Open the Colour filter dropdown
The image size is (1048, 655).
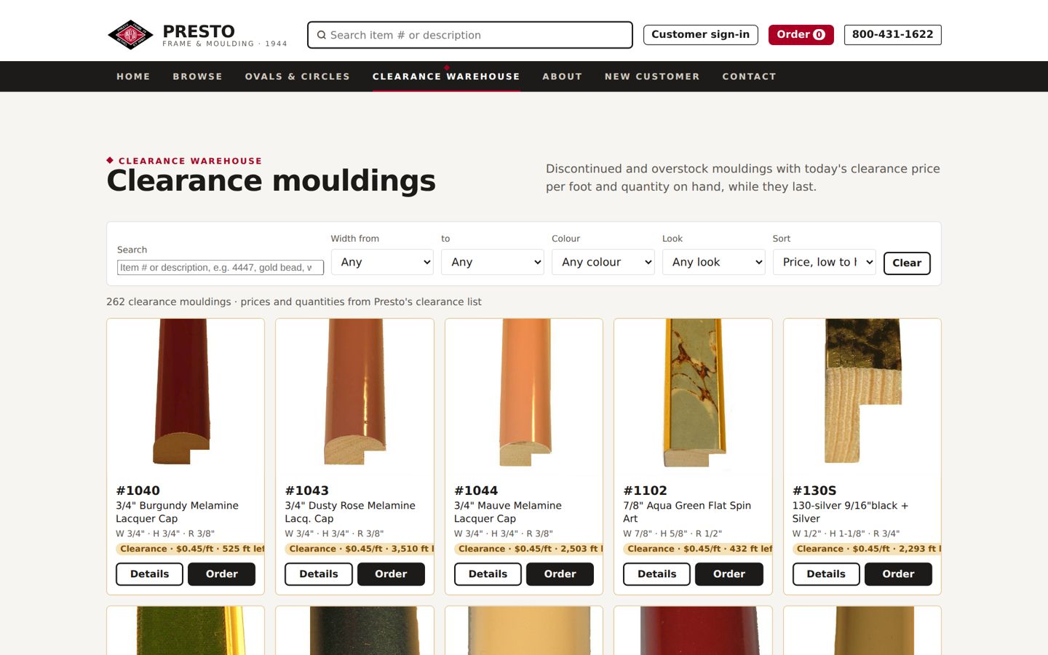[x=603, y=262]
